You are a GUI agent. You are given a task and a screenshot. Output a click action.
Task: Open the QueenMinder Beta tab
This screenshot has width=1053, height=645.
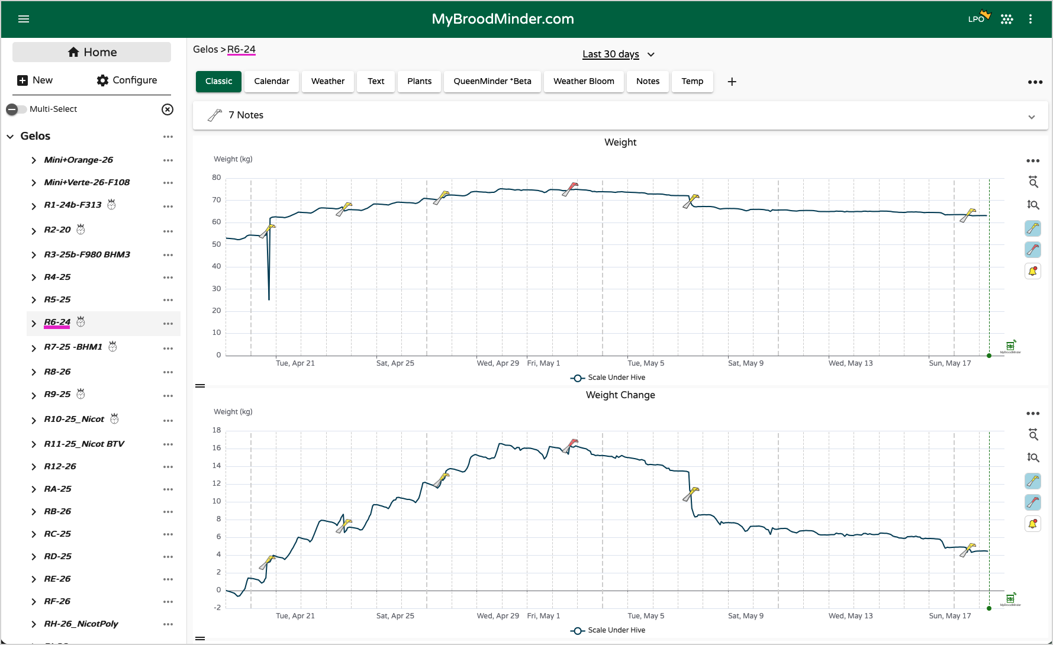click(x=492, y=82)
